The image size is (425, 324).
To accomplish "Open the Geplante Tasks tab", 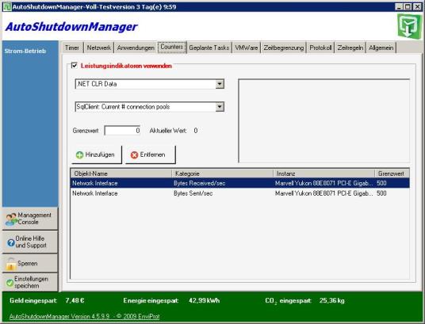I will pyautogui.click(x=209, y=48).
